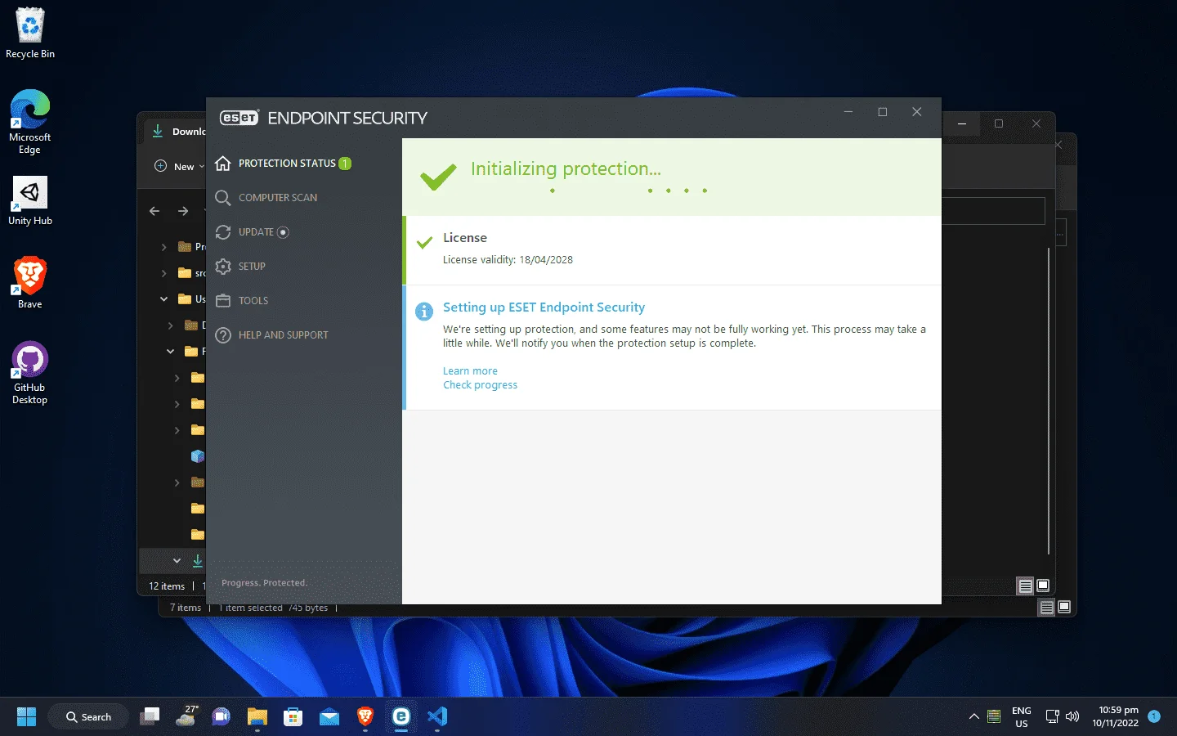Click the Initializing protection status text
This screenshot has width=1177, height=736.
[566, 169]
